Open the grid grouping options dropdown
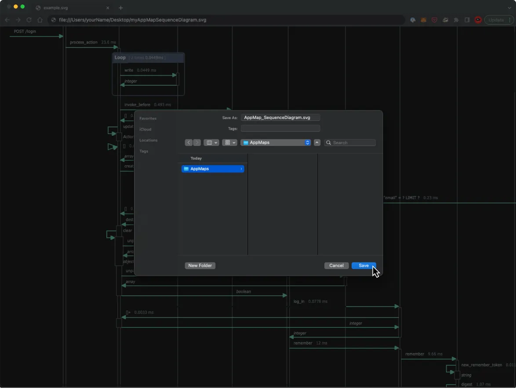 click(x=229, y=142)
